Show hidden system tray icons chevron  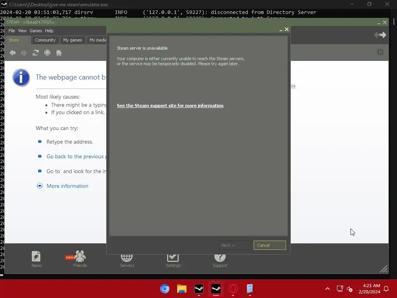point(327,289)
